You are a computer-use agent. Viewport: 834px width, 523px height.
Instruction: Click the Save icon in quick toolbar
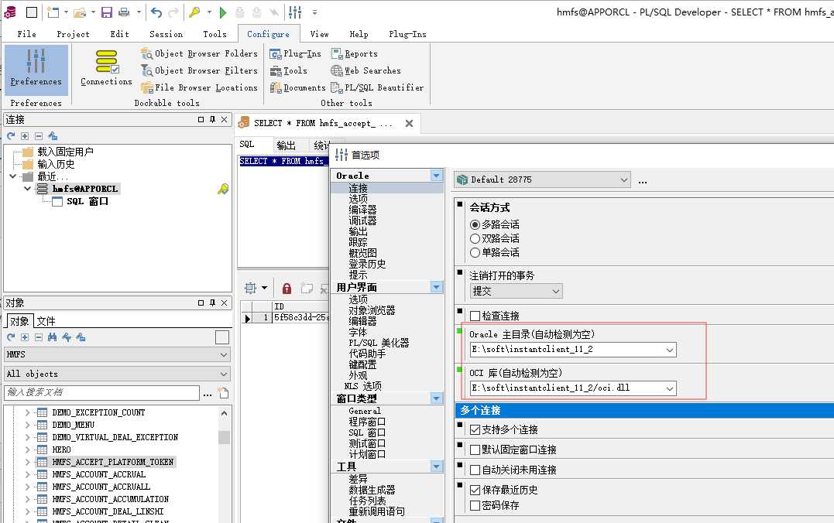pos(106,12)
